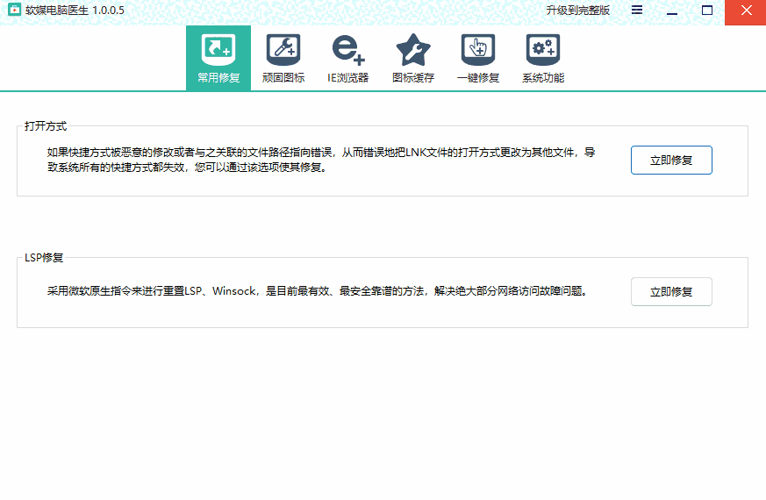Screen dimensions: 766x500
Task: Minimize the 软媒电脑医生 window
Action: pos(672,11)
